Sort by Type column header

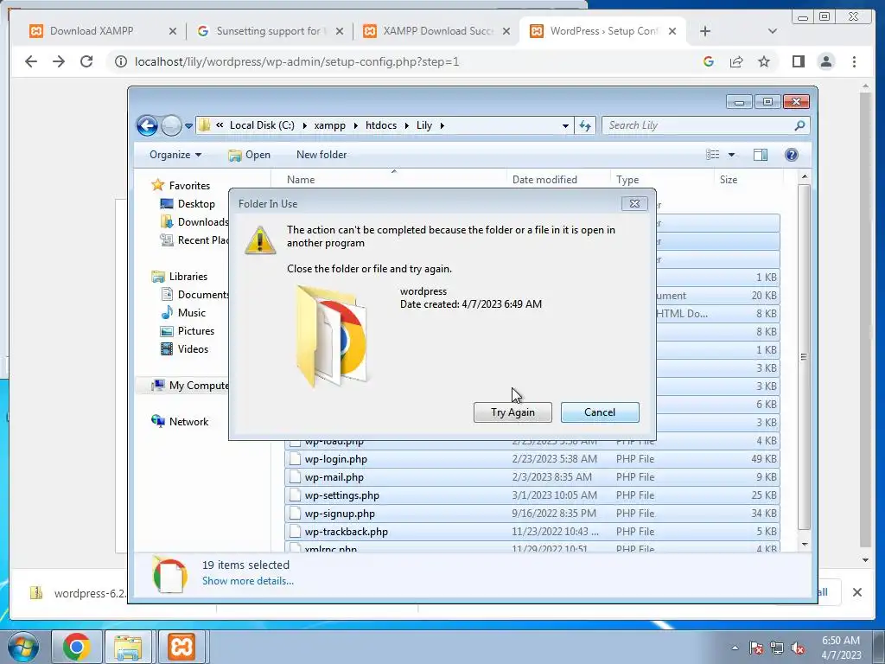627,180
